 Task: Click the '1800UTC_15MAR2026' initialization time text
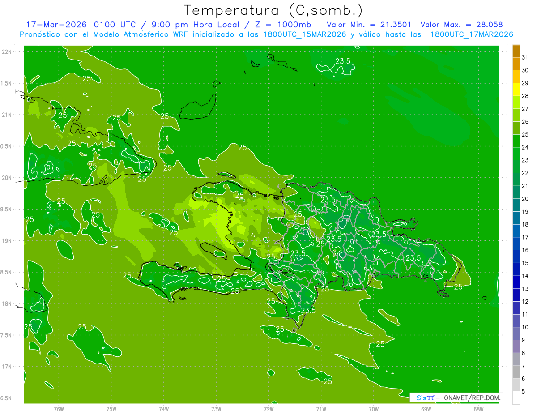pos(306,34)
